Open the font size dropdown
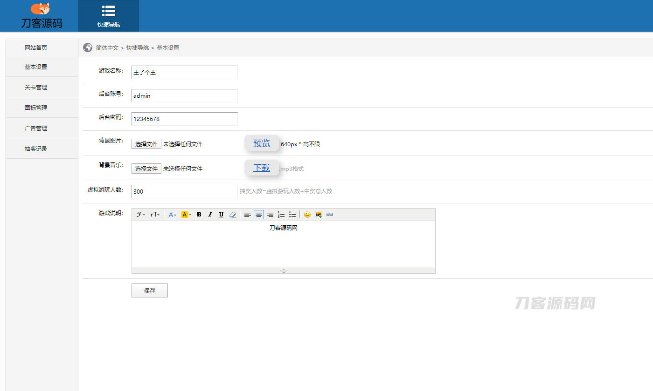 coord(155,215)
